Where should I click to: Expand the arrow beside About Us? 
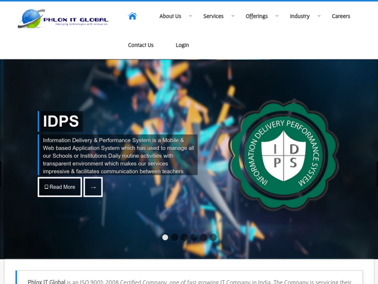coord(190,16)
